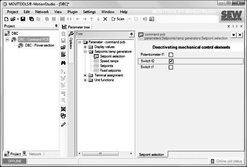
Task: Click the overlapping windows icon in sidebar
Action: coord(63,116)
